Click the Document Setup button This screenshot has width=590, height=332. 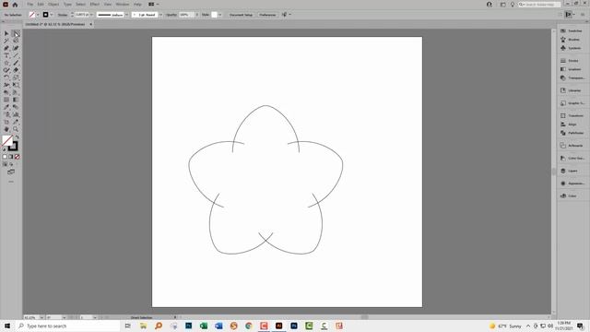click(x=241, y=15)
